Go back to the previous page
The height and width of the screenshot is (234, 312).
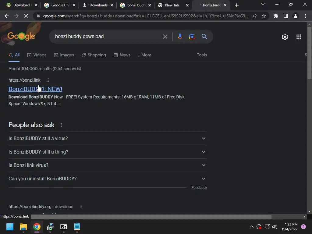[7, 16]
